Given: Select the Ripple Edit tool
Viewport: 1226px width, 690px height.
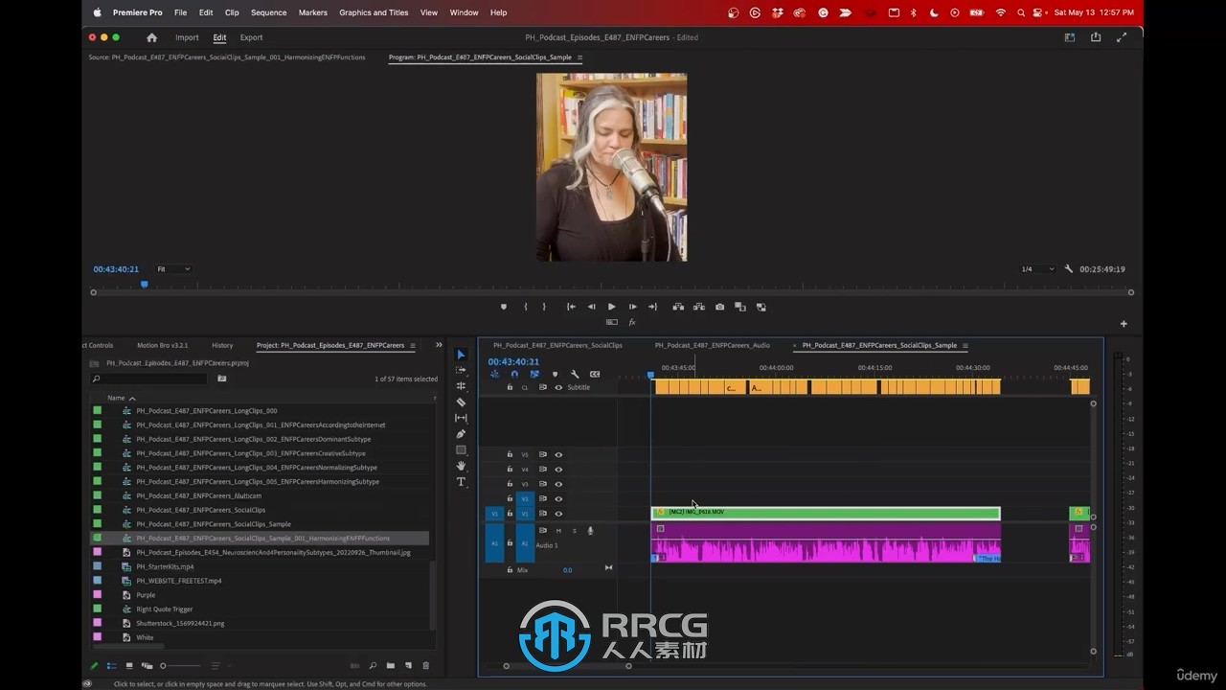Looking at the screenshot, I should coord(461,386).
